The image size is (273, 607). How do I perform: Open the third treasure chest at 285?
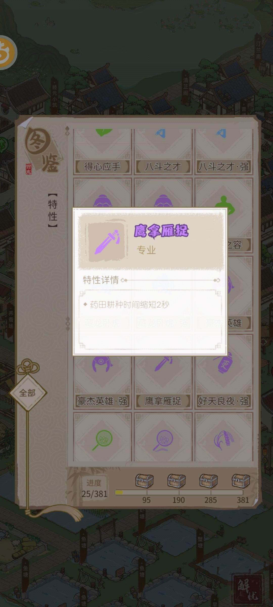pyautogui.click(x=209, y=481)
